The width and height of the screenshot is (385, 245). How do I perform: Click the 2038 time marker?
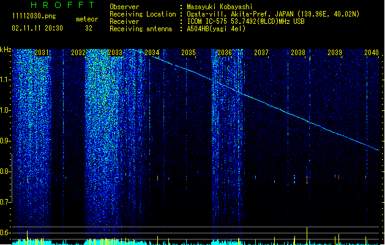[298, 53]
